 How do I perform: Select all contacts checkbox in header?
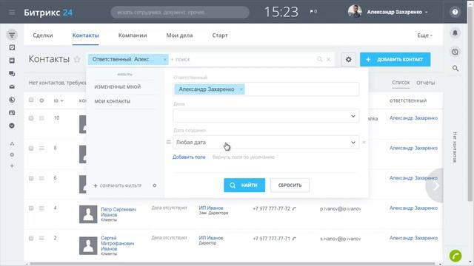coord(31,100)
